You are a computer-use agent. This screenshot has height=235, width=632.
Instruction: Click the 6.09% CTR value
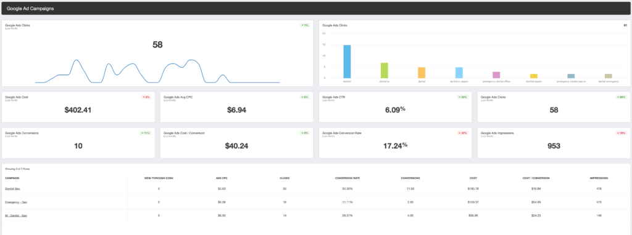click(395, 110)
